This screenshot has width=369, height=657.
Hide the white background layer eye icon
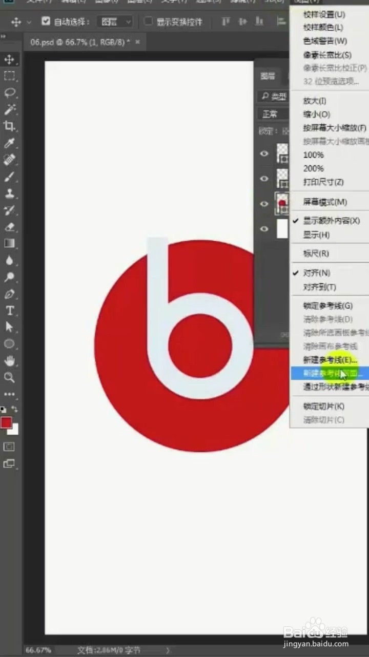[264, 229]
